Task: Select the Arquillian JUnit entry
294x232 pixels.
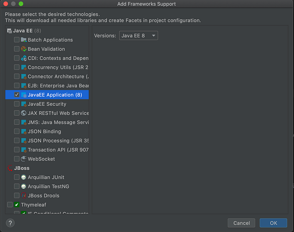Action: 47,177
